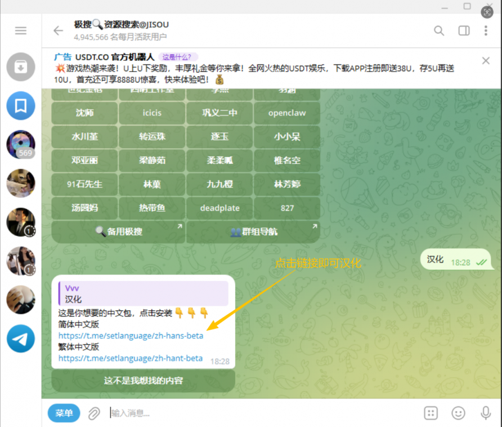The height and width of the screenshot is (427, 502).
Task: Open the traditional Chinese zh-hant-beta link
Action: click(x=131, y=358)
